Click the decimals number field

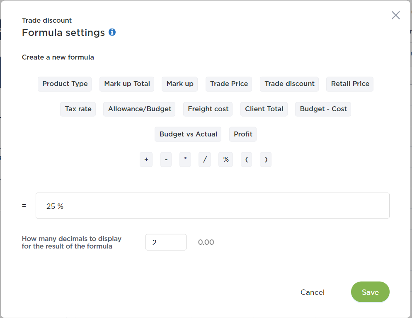click(166, 242)
